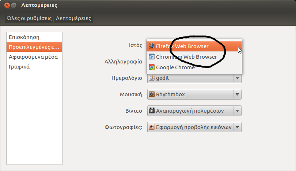The width and height of the screenshot is (296, 171).
Task: Click the Ημερολόγιο label
Action: point(127,78)
